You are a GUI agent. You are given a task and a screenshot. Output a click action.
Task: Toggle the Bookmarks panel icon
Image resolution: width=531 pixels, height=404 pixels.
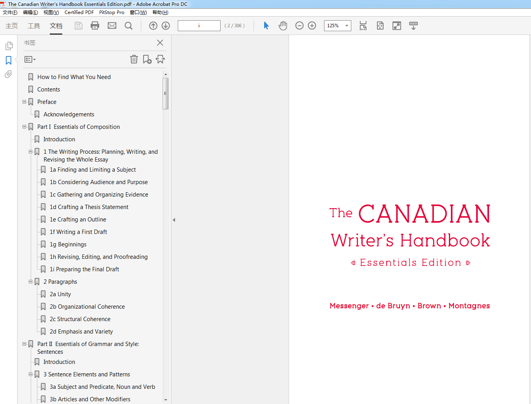(x=9, y=60)
